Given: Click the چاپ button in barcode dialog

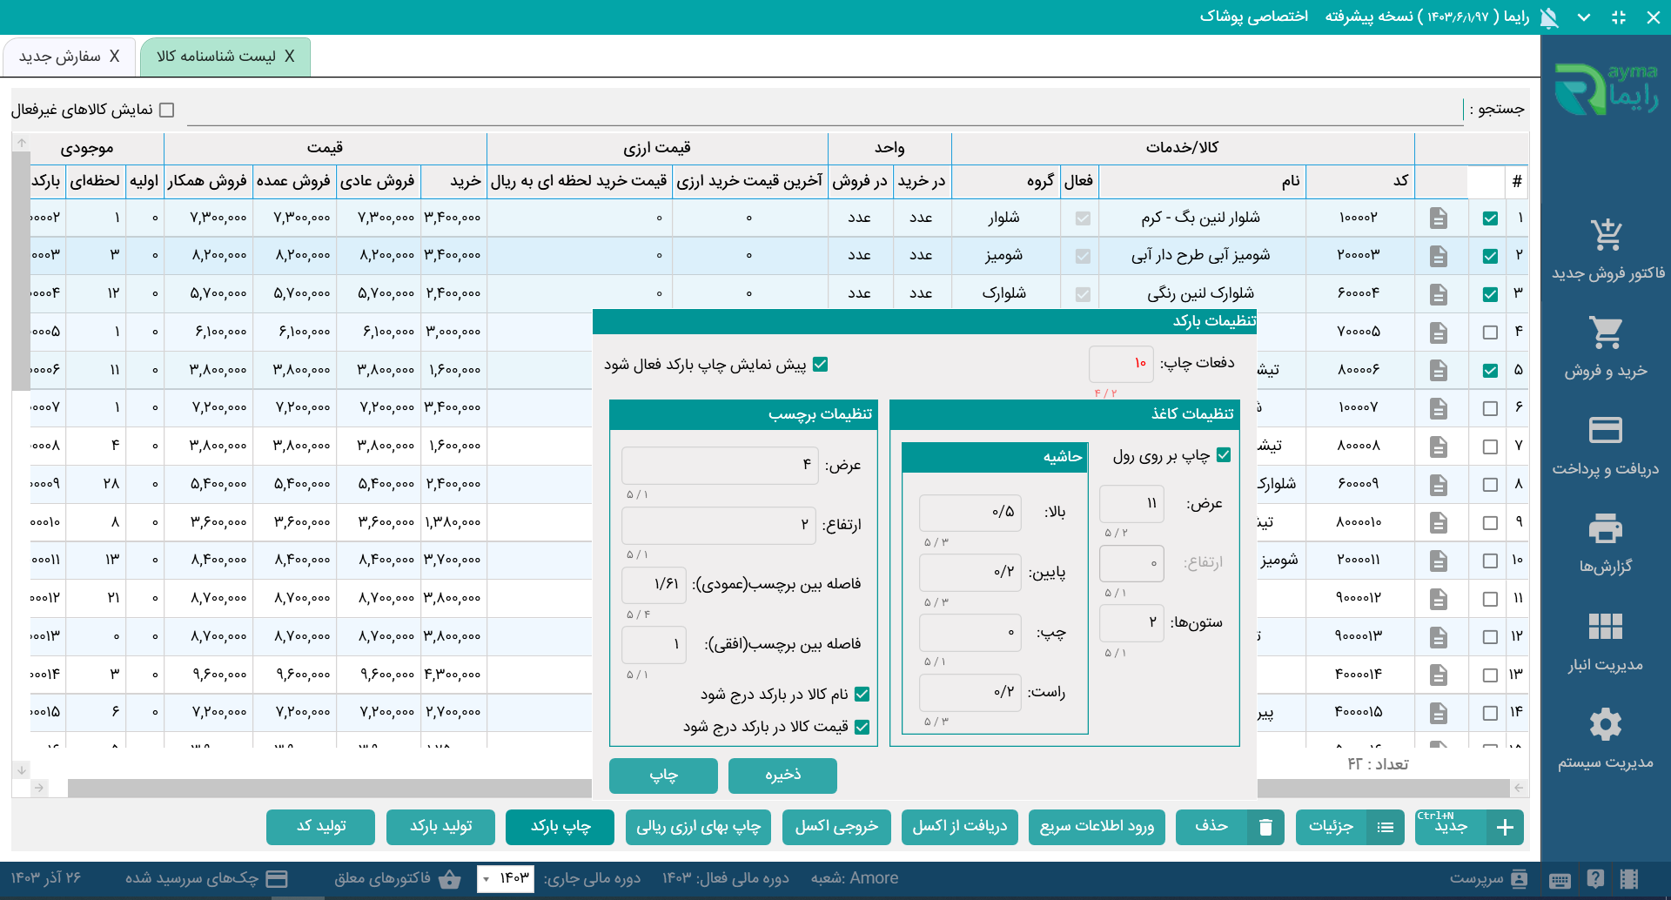Looking at the screenshot, I should coord(663,776).
